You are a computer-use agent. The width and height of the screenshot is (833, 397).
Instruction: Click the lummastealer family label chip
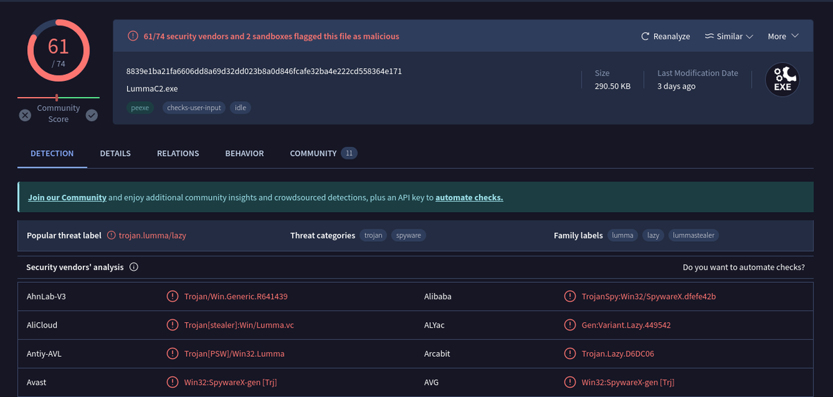click(x=693, y=236)
